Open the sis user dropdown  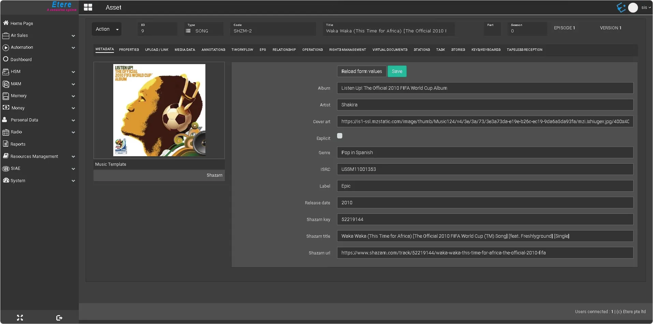[x=646, y=8]
